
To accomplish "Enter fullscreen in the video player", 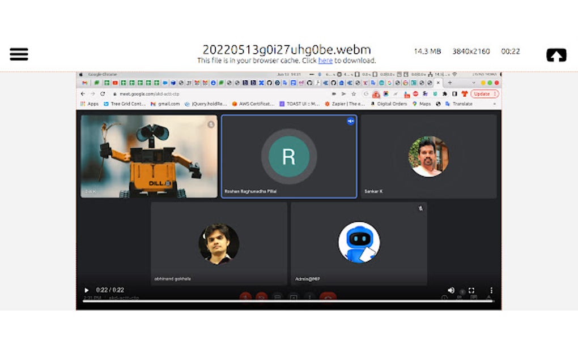I will [x=471, y=289].
